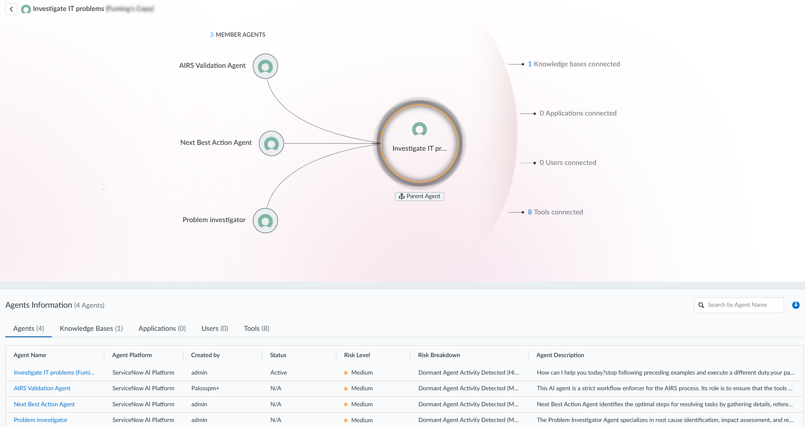This screenshot has width=805, height=427.
Task: Click the 8 Tools connected label
Action: 555,212
